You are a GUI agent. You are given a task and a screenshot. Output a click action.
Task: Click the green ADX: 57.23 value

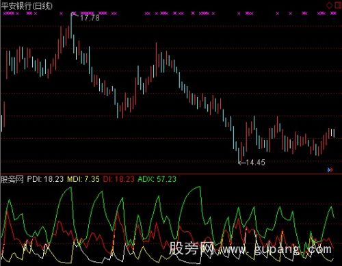(157, 179)
